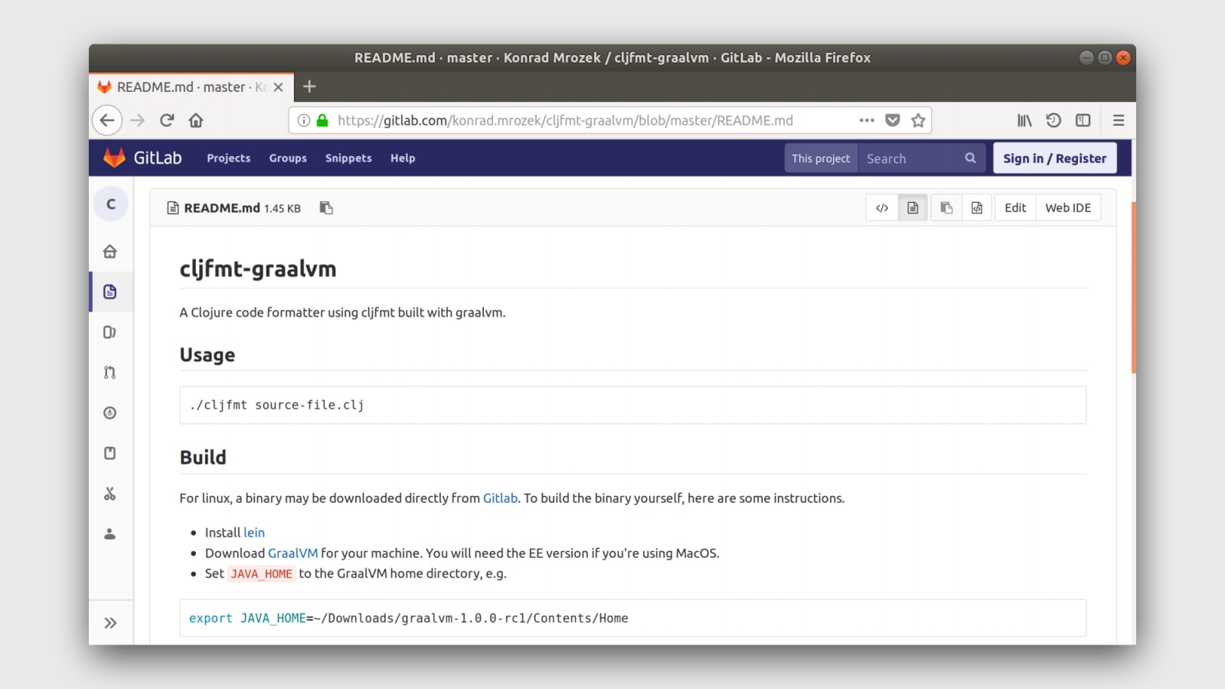Switch to source code view icon
Screen dimensions: 1225x689
click(x=882, y=207)
